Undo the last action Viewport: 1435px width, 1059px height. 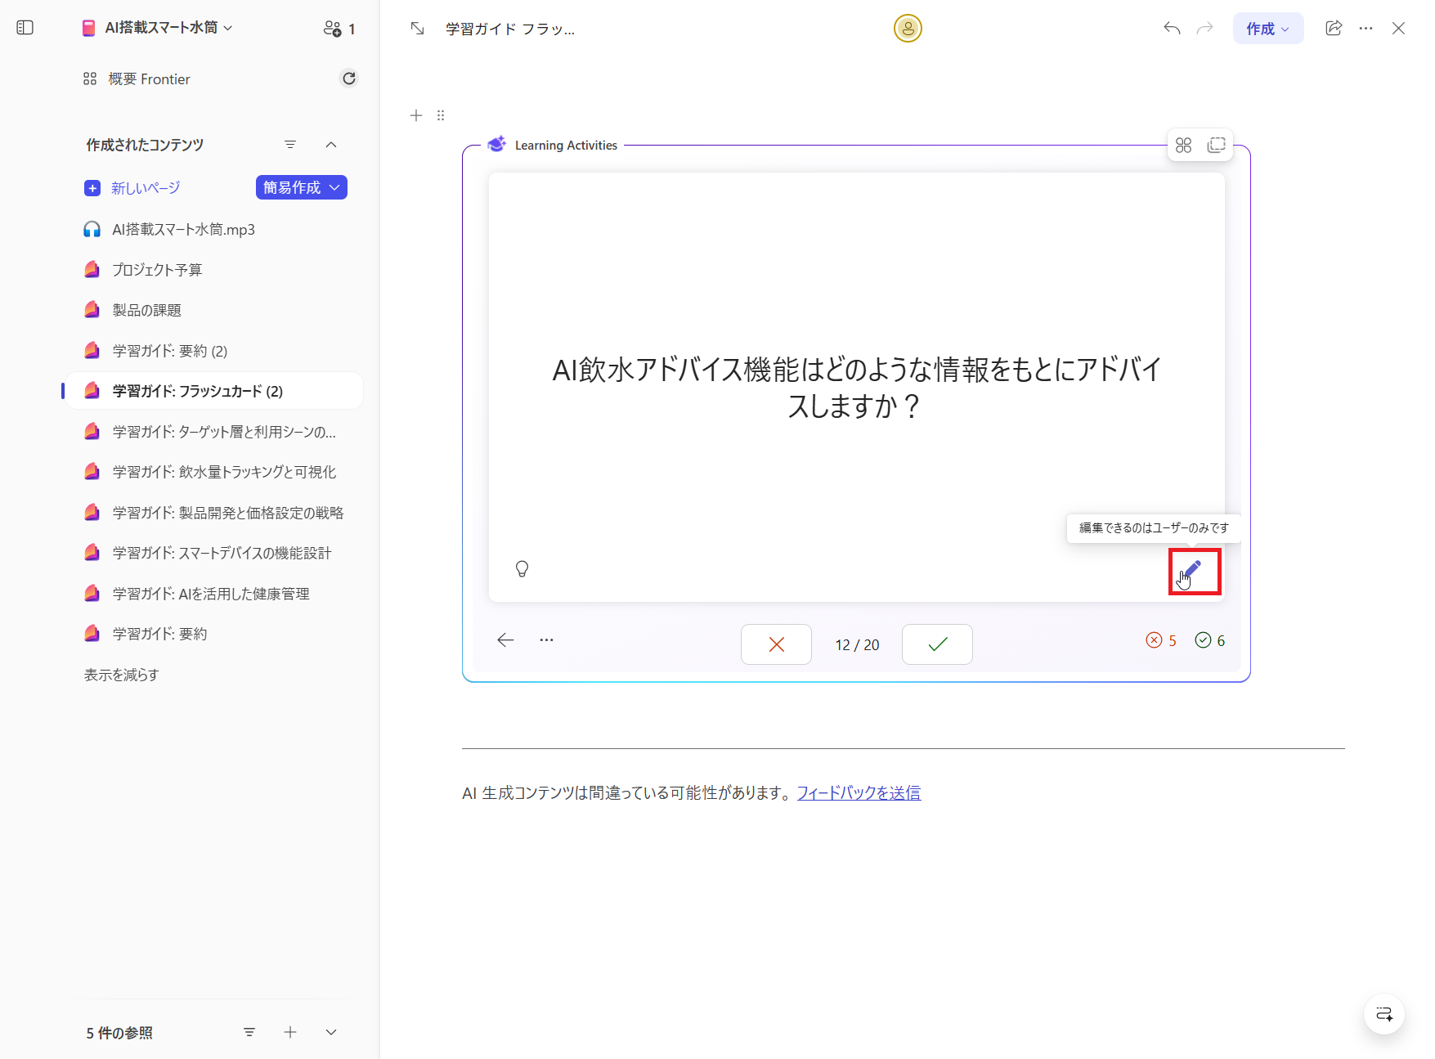point(1171,27)
